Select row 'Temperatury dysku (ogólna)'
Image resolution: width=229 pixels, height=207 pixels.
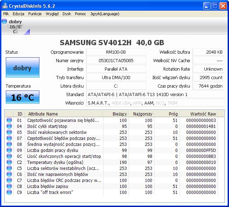tap(111, 162)
